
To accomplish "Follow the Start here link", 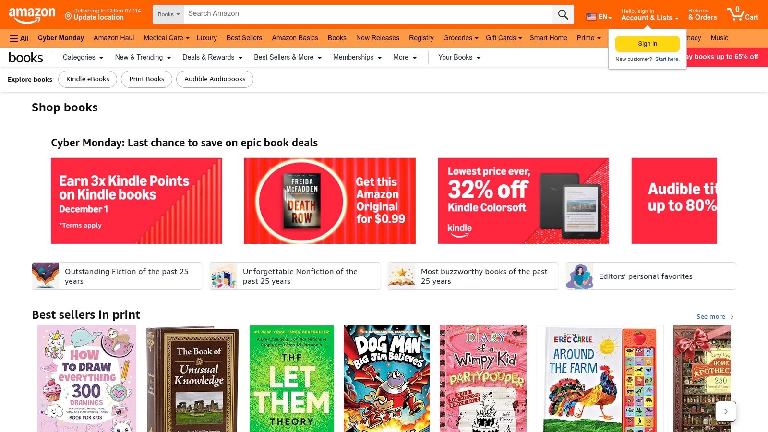I will (x=667, y=59).
